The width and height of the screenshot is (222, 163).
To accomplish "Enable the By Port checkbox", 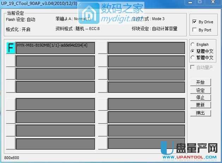I will pos(194,30).
